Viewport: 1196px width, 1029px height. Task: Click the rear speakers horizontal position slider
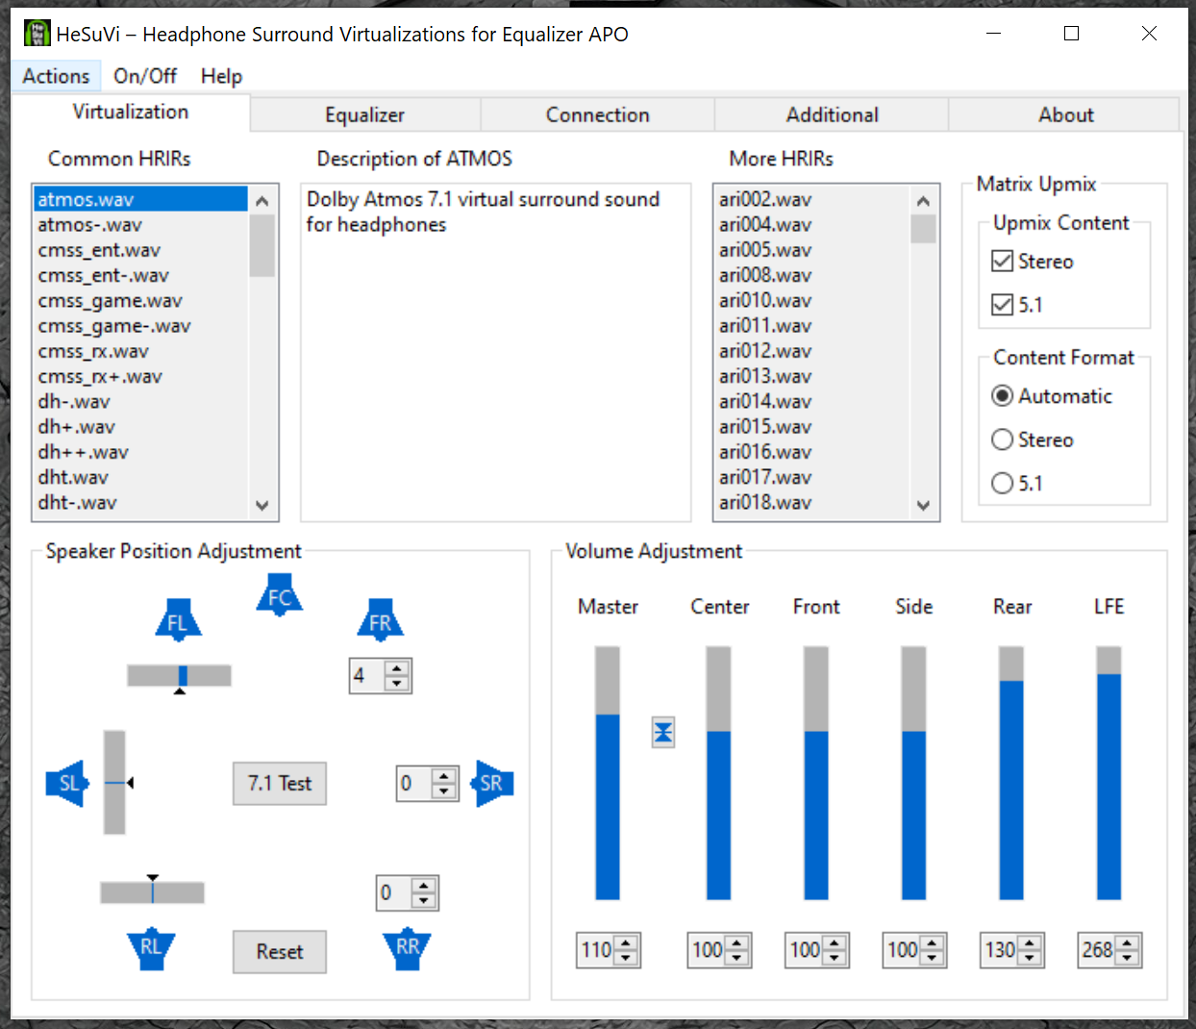pyautogui.click(x=152, y=892)
